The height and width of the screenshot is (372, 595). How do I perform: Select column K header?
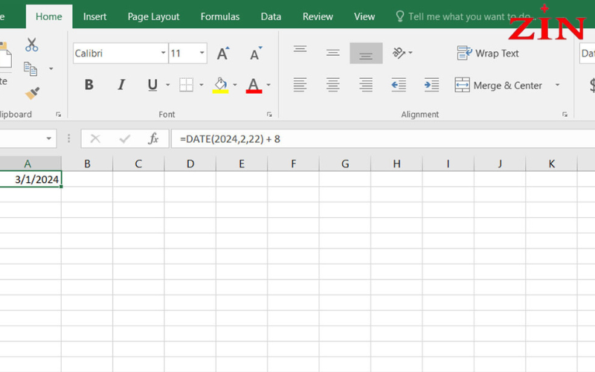pos(551,164)
